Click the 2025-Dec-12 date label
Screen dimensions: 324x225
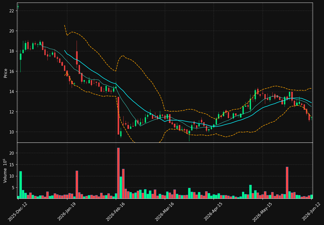(18, 212)
